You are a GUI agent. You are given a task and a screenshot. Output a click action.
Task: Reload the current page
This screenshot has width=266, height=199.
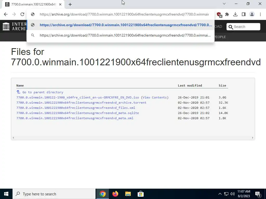coord(22,15)
